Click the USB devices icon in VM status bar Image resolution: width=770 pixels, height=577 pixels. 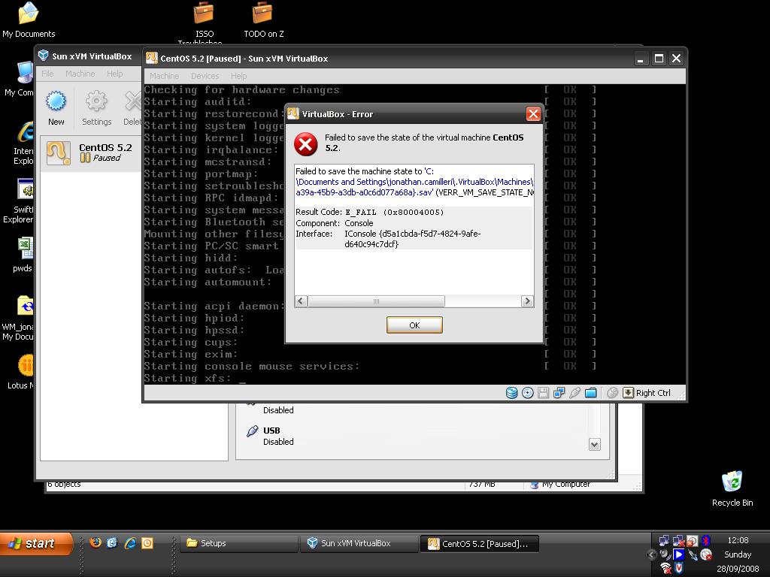(x=575, y=393)
